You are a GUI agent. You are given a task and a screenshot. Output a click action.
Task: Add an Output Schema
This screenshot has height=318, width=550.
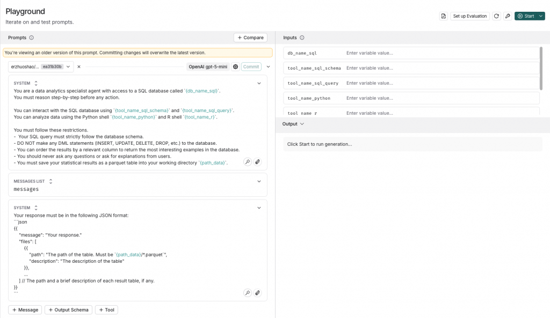coord(68,310)
